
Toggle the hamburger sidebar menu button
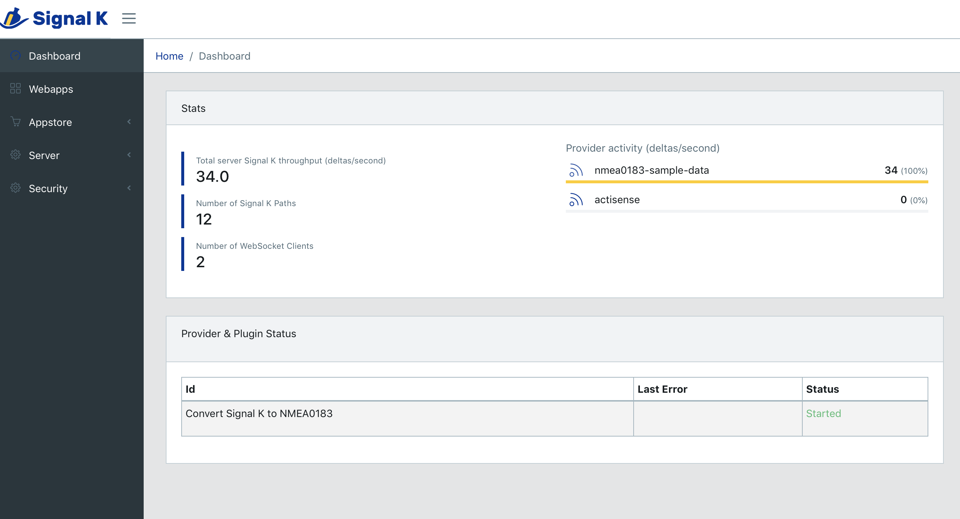pyautogui.click(x=129, y=18)
